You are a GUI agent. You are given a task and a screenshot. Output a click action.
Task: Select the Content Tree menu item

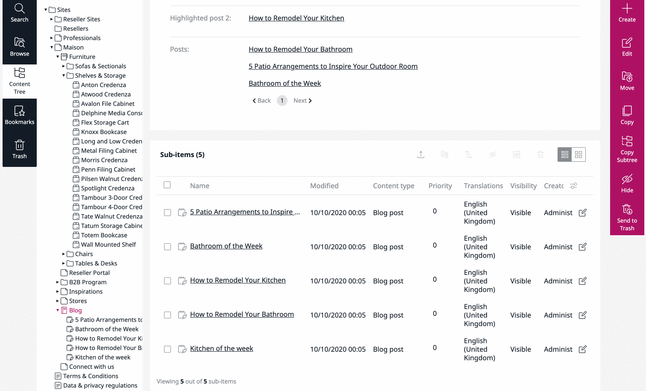pyautogui.click(x=19, y=81)
